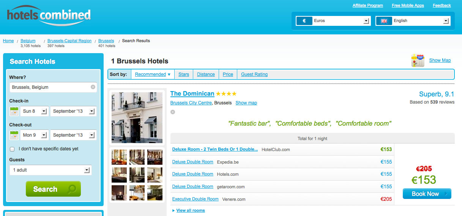
Task: Click the magnifier on the Search button
Action: pyautogui.click(x=71, y=189)
